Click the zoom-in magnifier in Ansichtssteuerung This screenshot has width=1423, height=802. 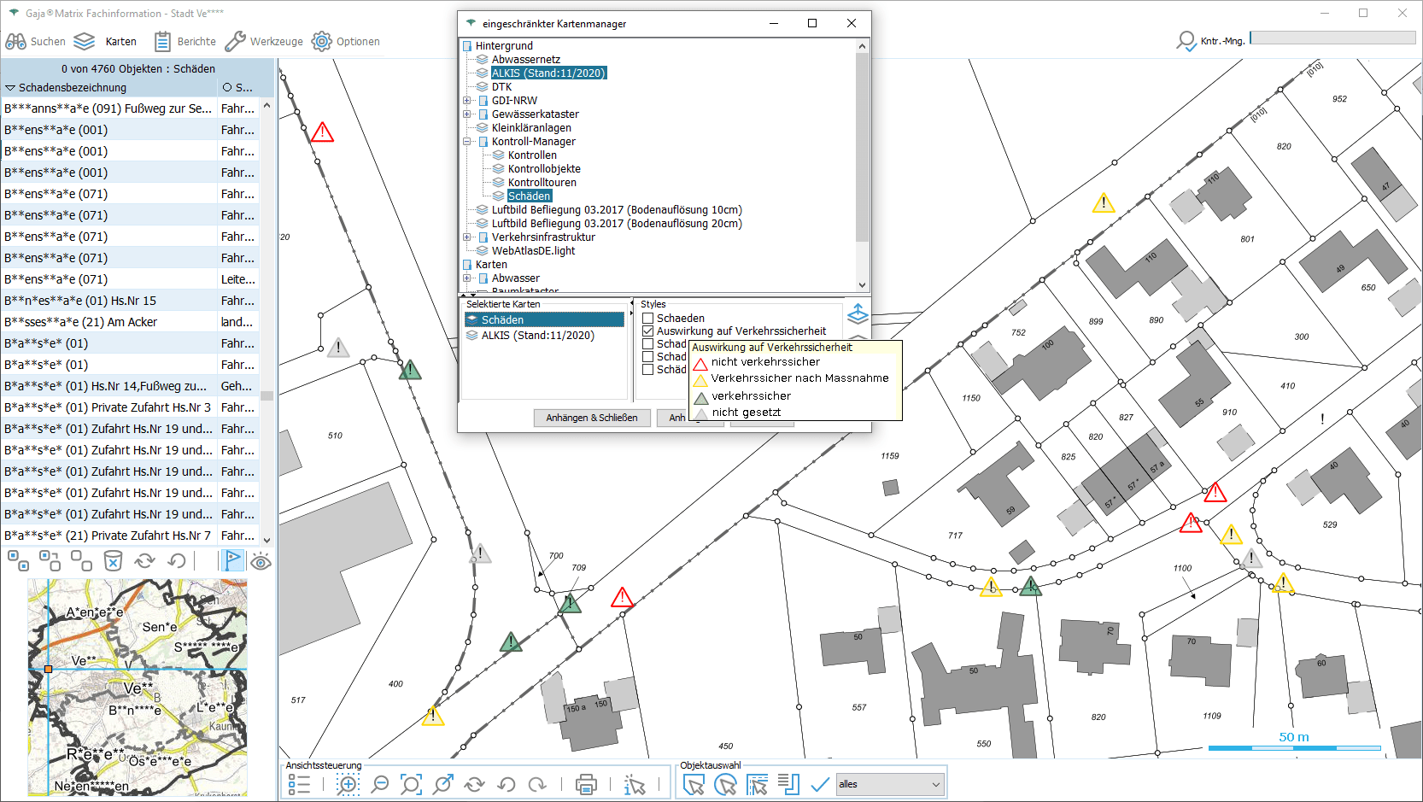click(x=348, y=784)
